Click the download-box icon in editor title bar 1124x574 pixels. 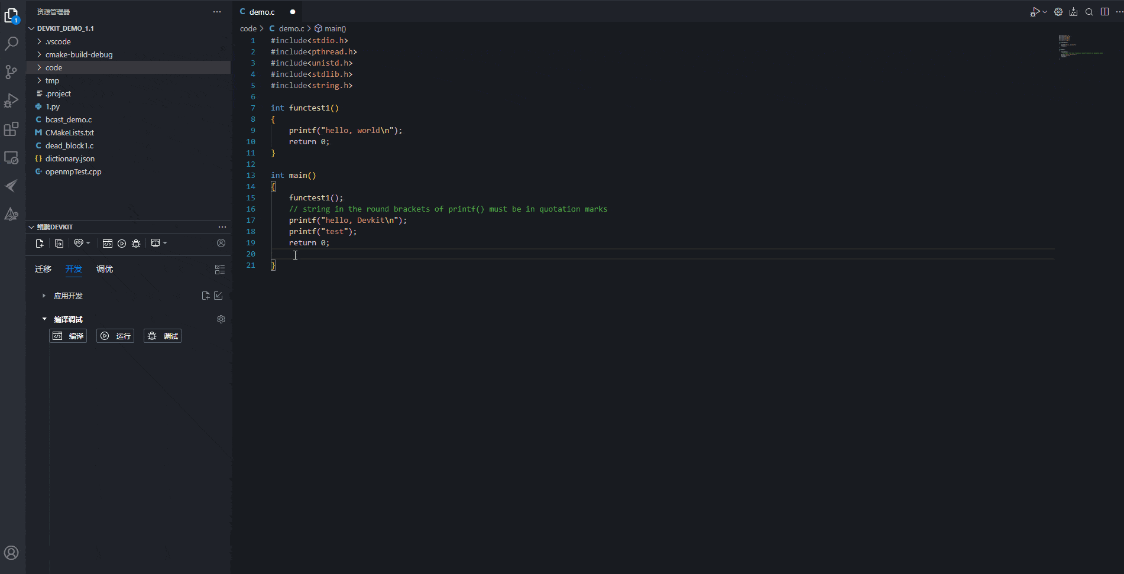[x=1074, y=12]
